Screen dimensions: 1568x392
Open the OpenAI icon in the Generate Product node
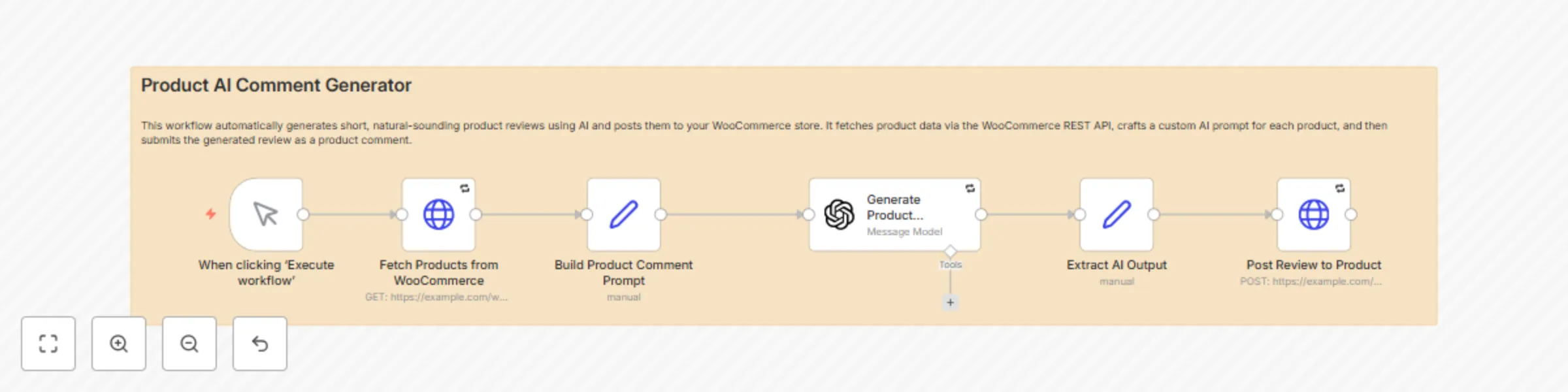[x=838, y=214]
